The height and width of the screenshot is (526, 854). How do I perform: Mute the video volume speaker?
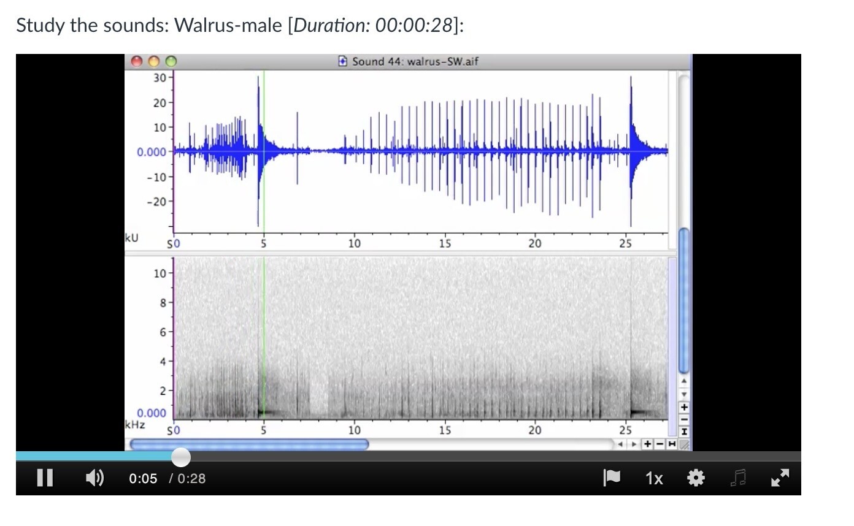[x=94, y=478]
